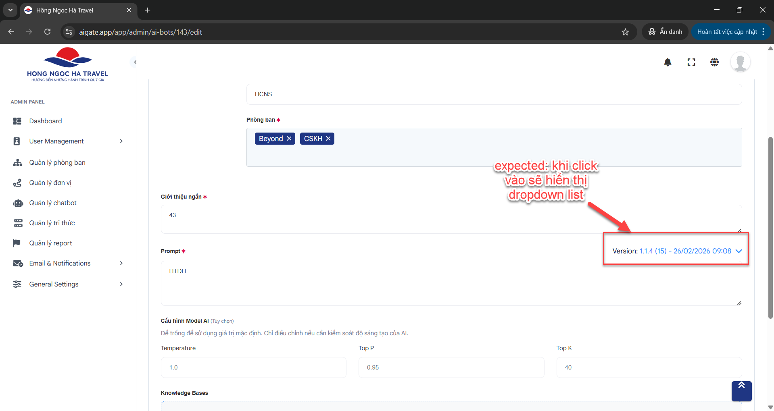The image size is (774, 411).
Task: Open the language globe icon
Action: point(714,62)
